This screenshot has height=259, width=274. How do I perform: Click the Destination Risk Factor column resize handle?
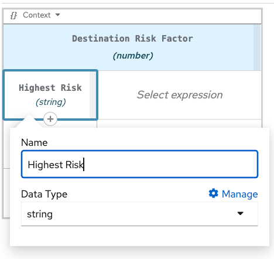(x=257, y=47)
